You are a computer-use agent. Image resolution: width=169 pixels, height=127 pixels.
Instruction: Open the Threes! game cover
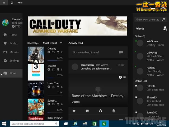(x=36, y=72)
